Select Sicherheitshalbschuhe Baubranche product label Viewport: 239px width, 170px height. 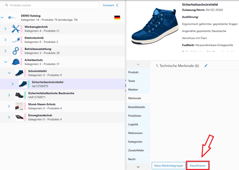(51, 93)
